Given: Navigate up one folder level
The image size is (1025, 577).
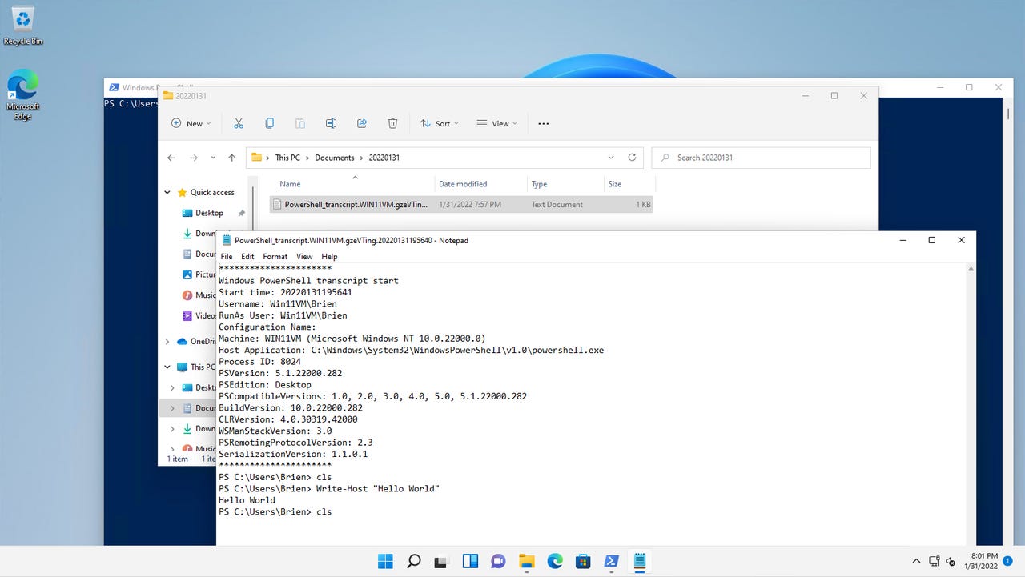Looking at the screenshot, I should [x=231, y=158].
